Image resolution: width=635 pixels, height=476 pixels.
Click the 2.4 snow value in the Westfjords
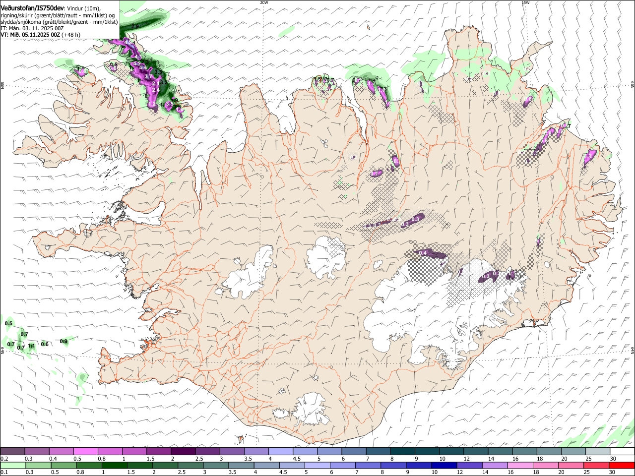155,90
